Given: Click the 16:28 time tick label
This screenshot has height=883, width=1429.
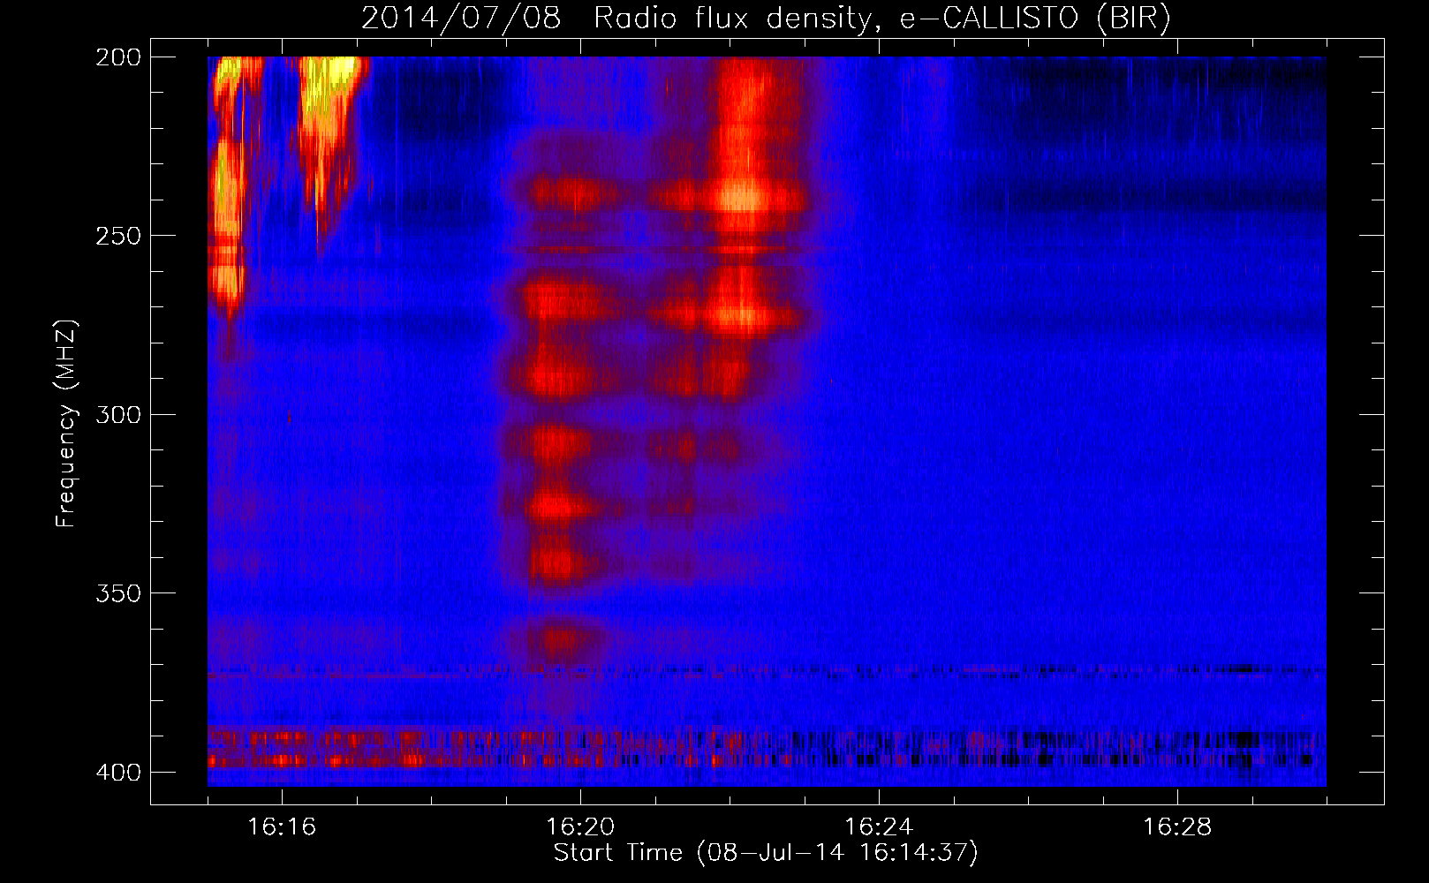Looking at the screenshot, I should 1177,826.
